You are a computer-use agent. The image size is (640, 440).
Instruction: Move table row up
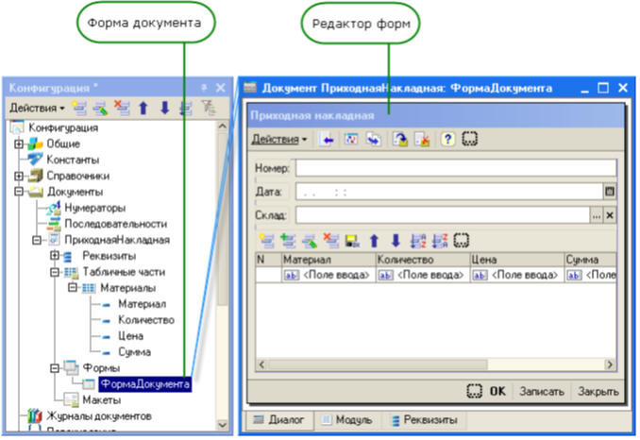click(375, 241)
